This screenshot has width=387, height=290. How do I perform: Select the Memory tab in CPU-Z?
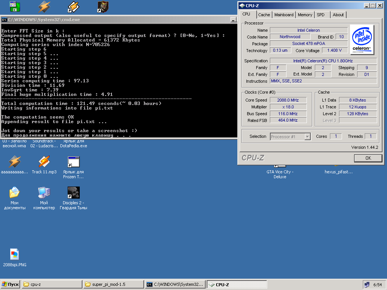pyautogui.click(x=305, y=15)
